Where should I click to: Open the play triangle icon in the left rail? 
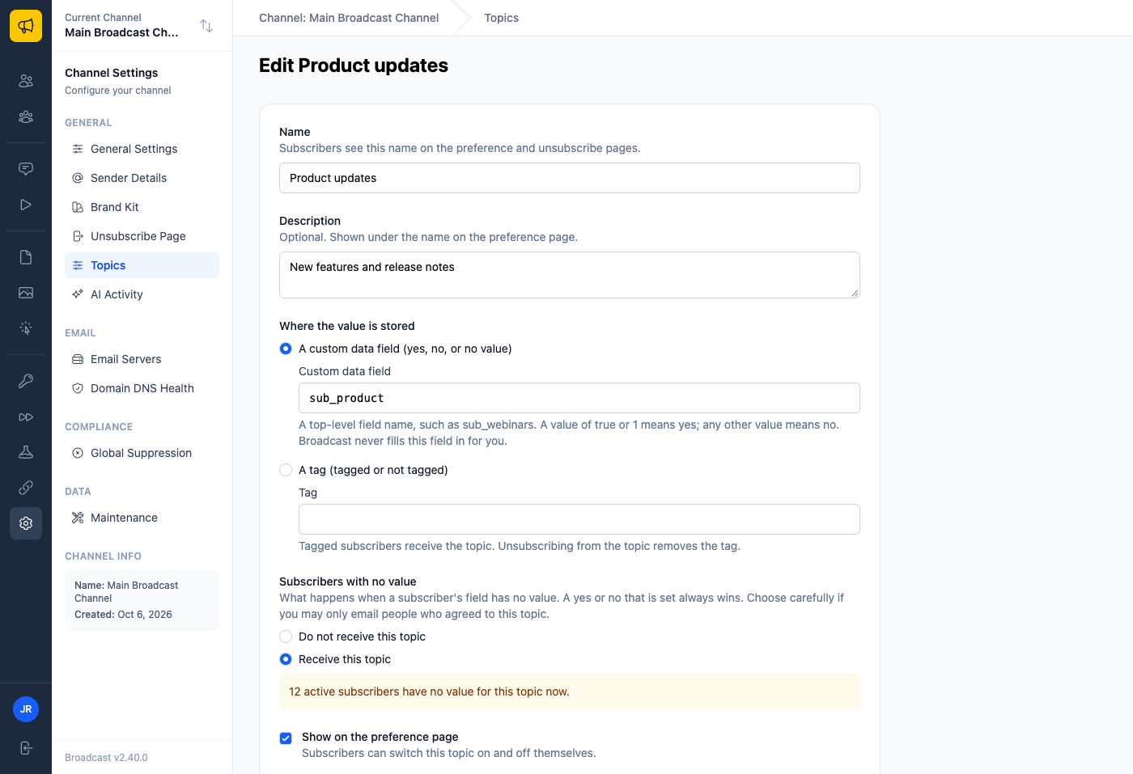[26, 205]
